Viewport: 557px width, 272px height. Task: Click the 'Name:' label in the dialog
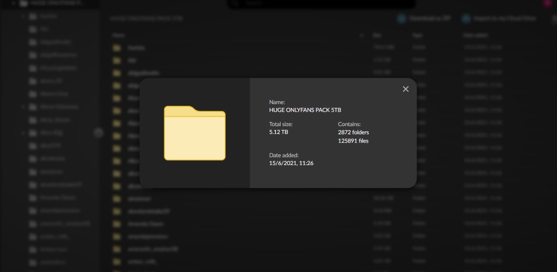tap(277, 102)
